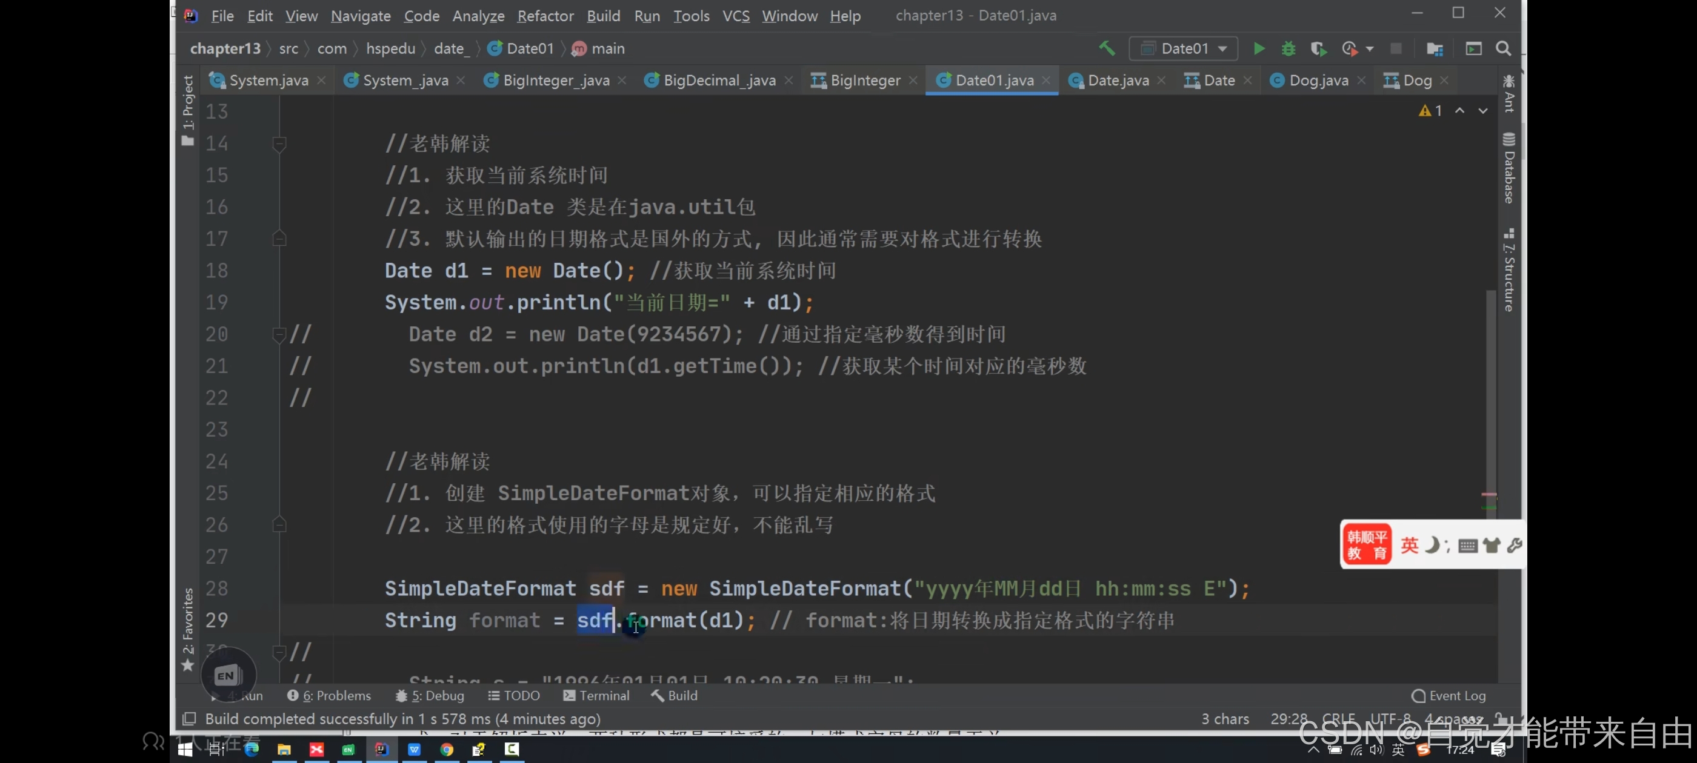Open the Refactor menu
Screen dimensions: 1697x763
point(545,16)
